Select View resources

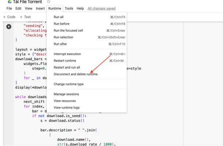pos(87,101)
